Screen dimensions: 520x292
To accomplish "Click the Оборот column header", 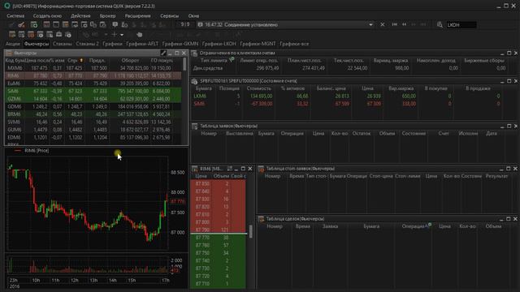I will coord(130,61).
